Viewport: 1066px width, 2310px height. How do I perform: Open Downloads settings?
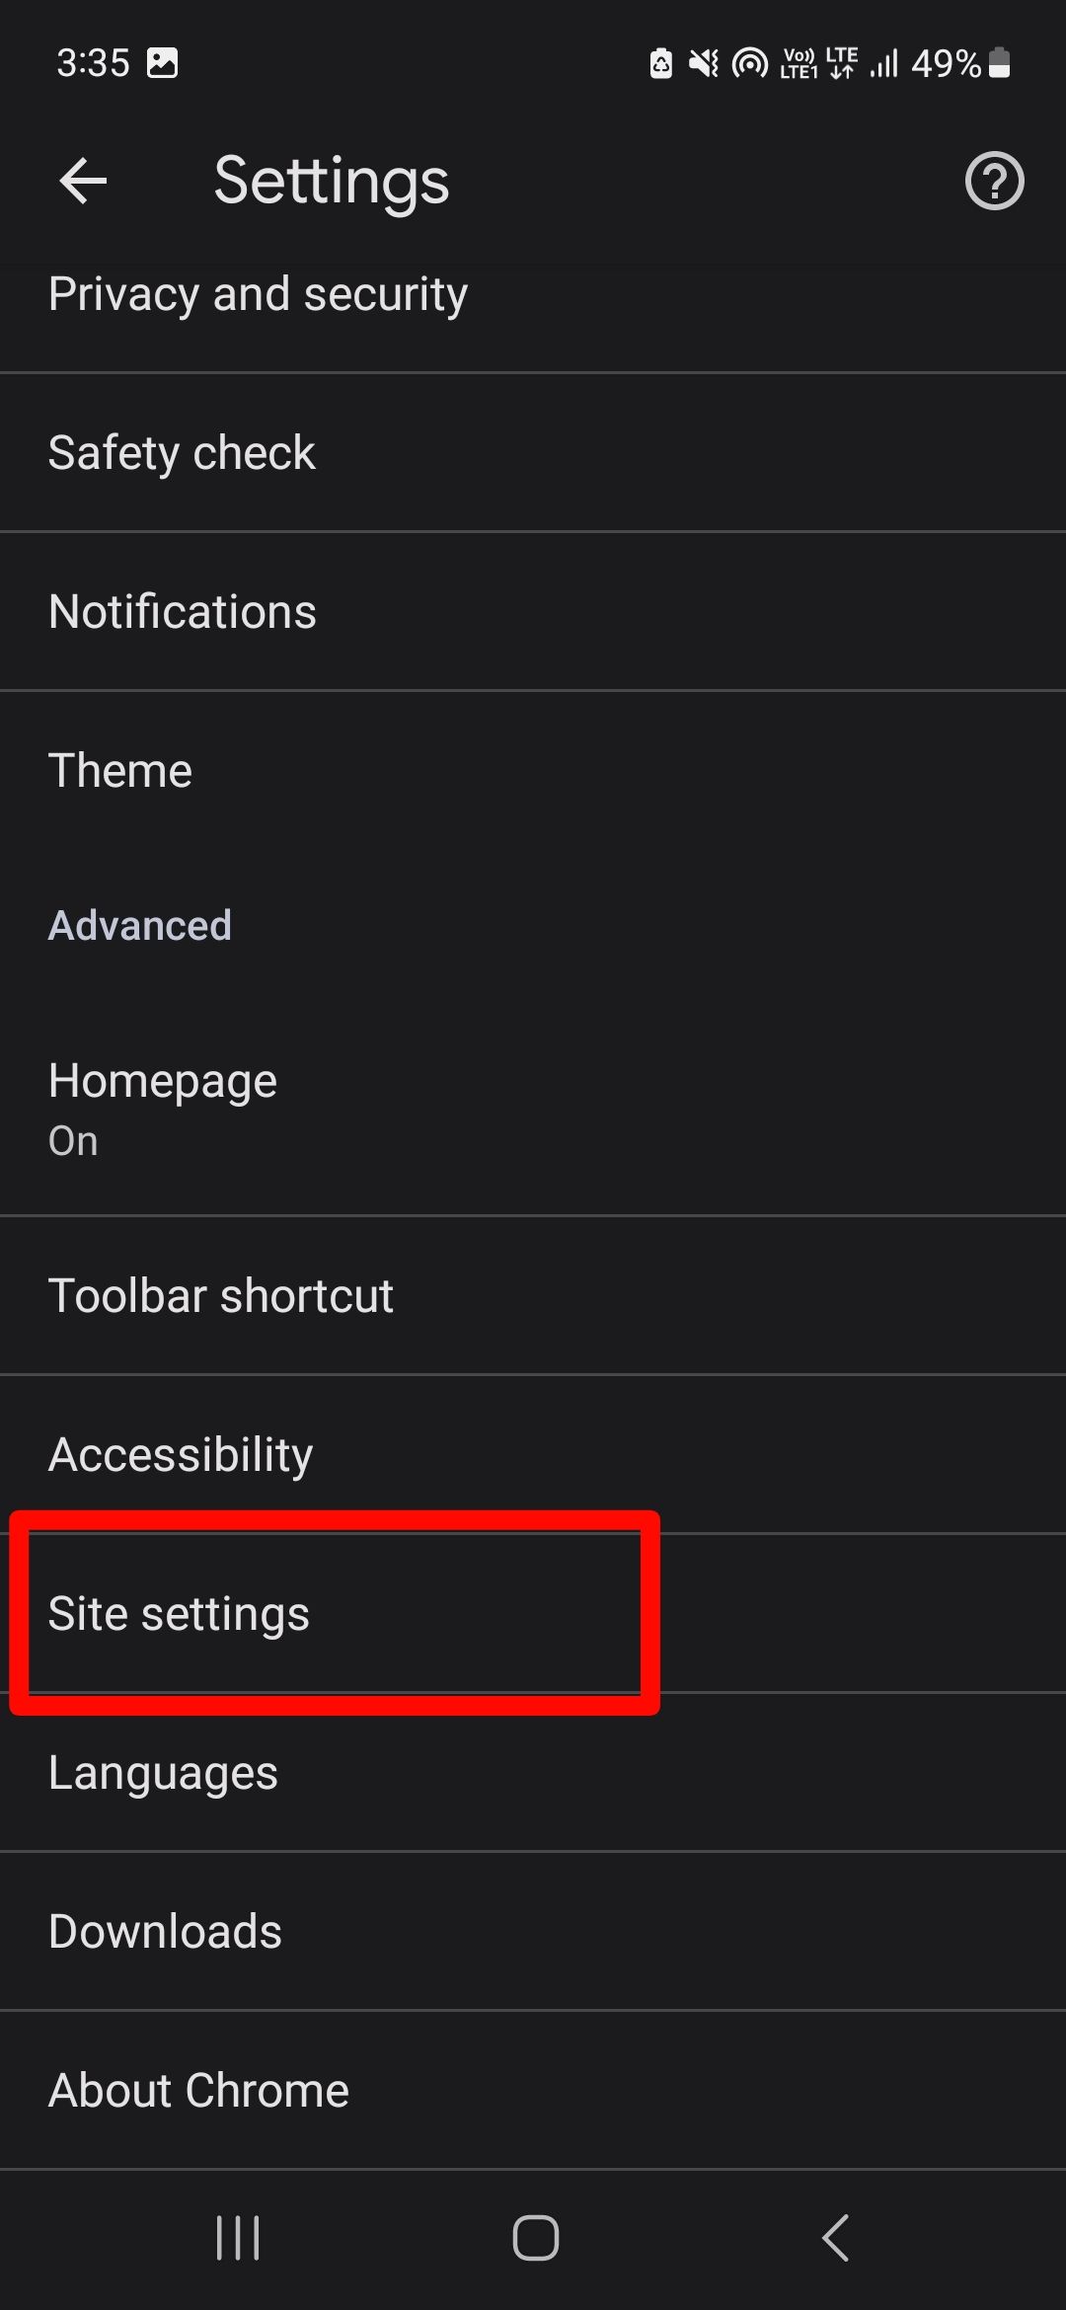pyautogui.click(x=165, y=1930)
